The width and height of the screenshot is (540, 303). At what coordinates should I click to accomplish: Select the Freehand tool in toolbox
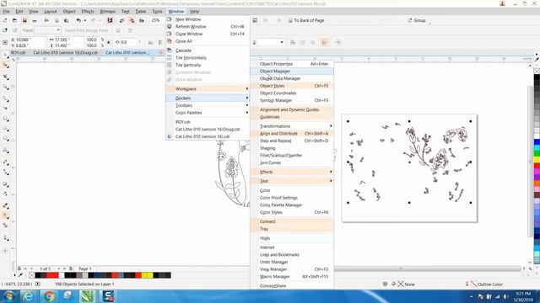(6, 98)
